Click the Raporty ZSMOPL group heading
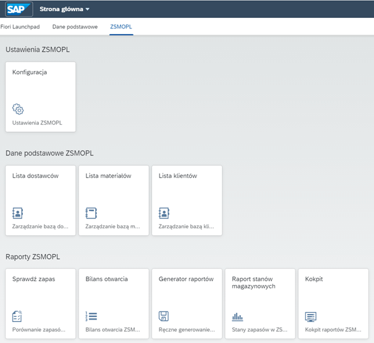 pos(33,257)
